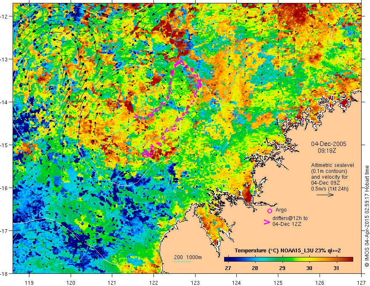
Task: Click the '04-Dec 09Z' velocity time text
Action: tap(325, 183)
